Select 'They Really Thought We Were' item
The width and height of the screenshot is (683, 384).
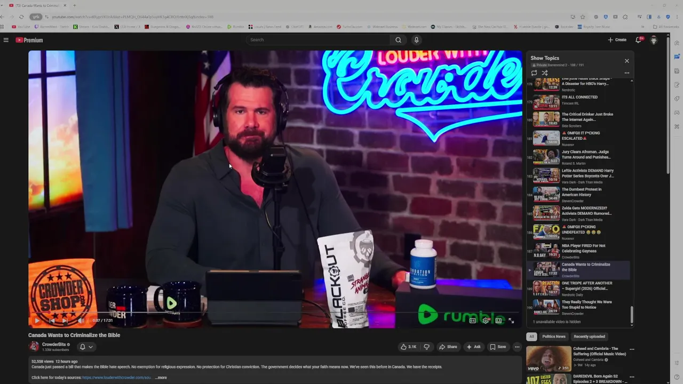point(579,307)
